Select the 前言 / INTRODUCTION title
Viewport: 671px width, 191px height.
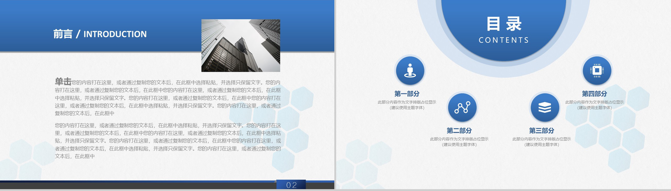coord(100,34)
